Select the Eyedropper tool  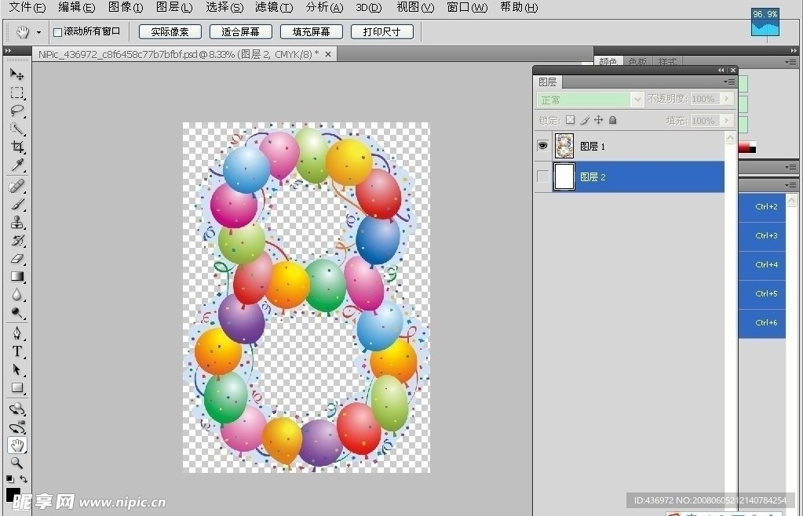pyautogui.click(x=17, y=165)
